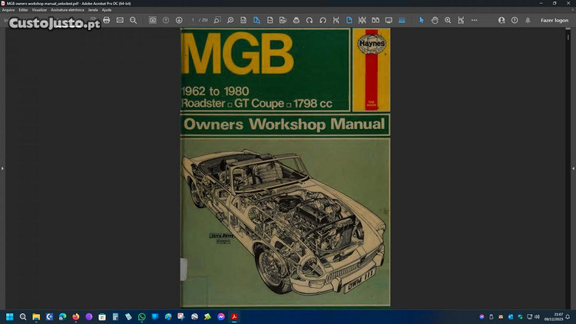Open the notifications bell
Screen dimensions: 576x324
(528, 20)
